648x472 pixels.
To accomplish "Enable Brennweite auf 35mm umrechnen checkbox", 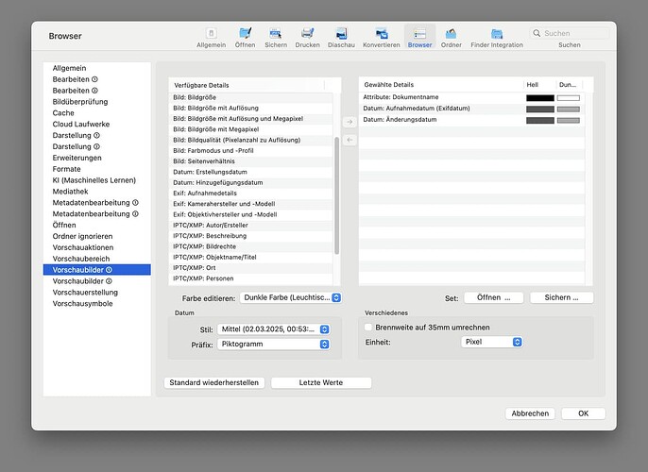I will point(368,327).
